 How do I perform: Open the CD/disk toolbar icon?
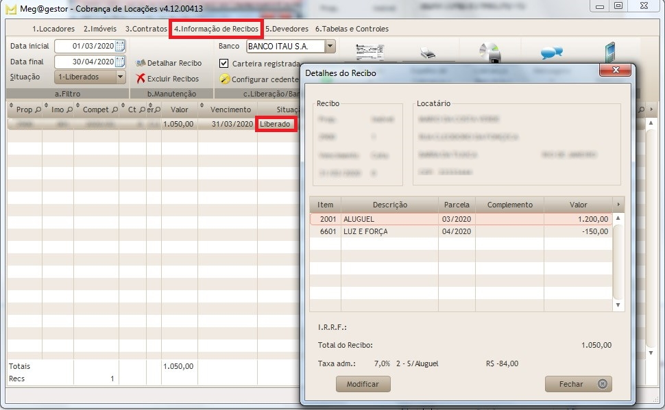coord(488,51)
